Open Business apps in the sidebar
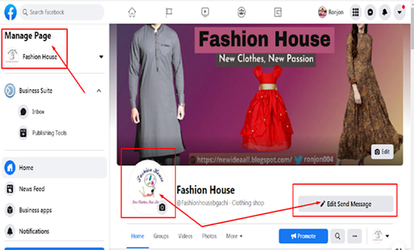Screen dimensions: 414x250 [35, 210]
